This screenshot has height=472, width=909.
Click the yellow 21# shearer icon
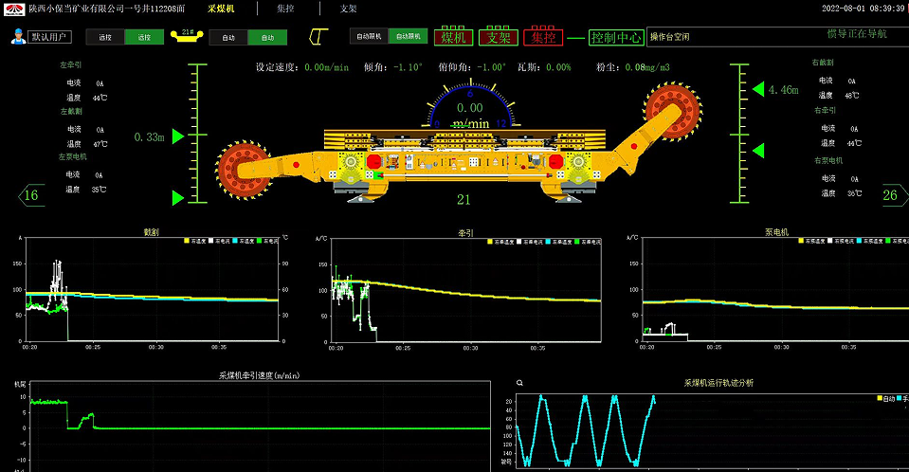coord(187,36)
